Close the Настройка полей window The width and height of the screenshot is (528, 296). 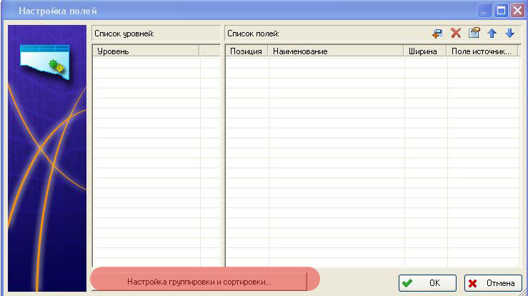coord(517,11)
